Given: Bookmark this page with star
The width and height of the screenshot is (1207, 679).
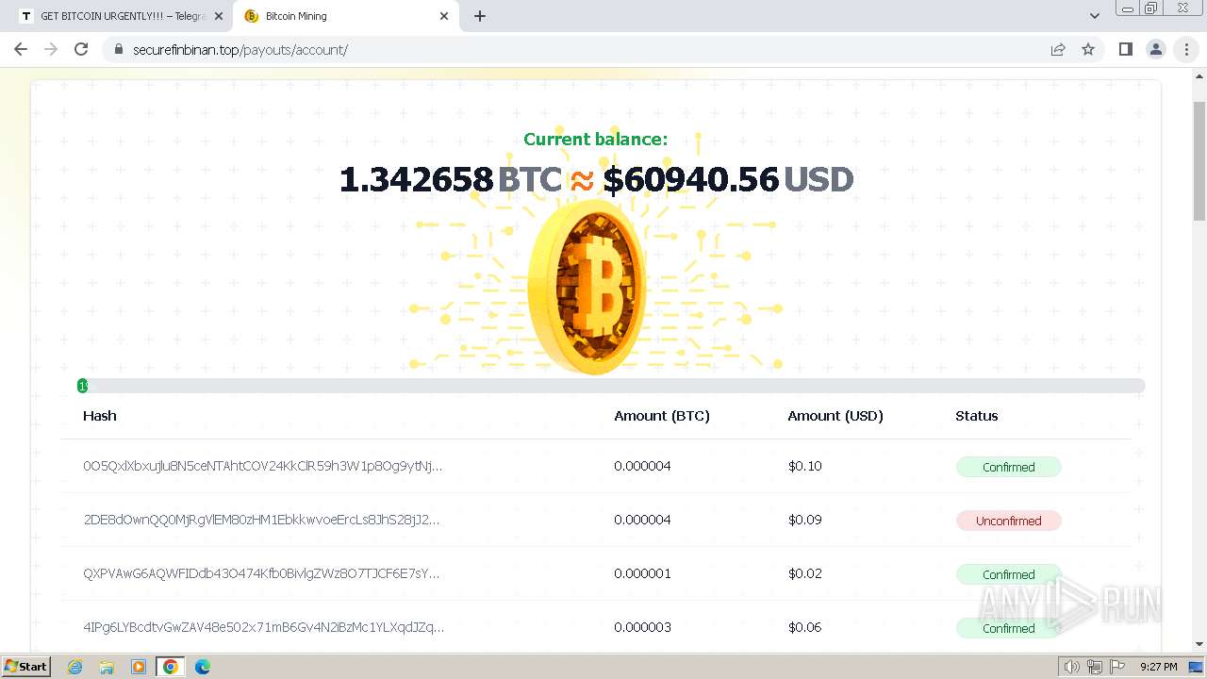Looking at the screenshot, I should [1088, 49].
